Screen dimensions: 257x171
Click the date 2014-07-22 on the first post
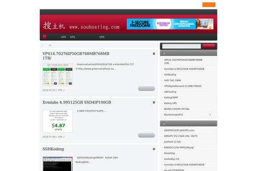click(49, 90)
